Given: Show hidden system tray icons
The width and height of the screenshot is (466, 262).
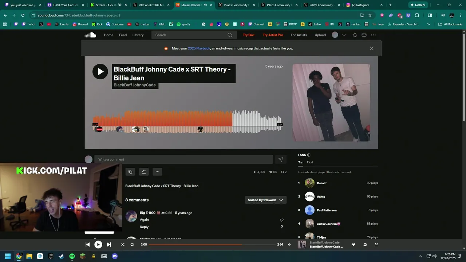Looking at the screenshot, I should click(421, 256).
